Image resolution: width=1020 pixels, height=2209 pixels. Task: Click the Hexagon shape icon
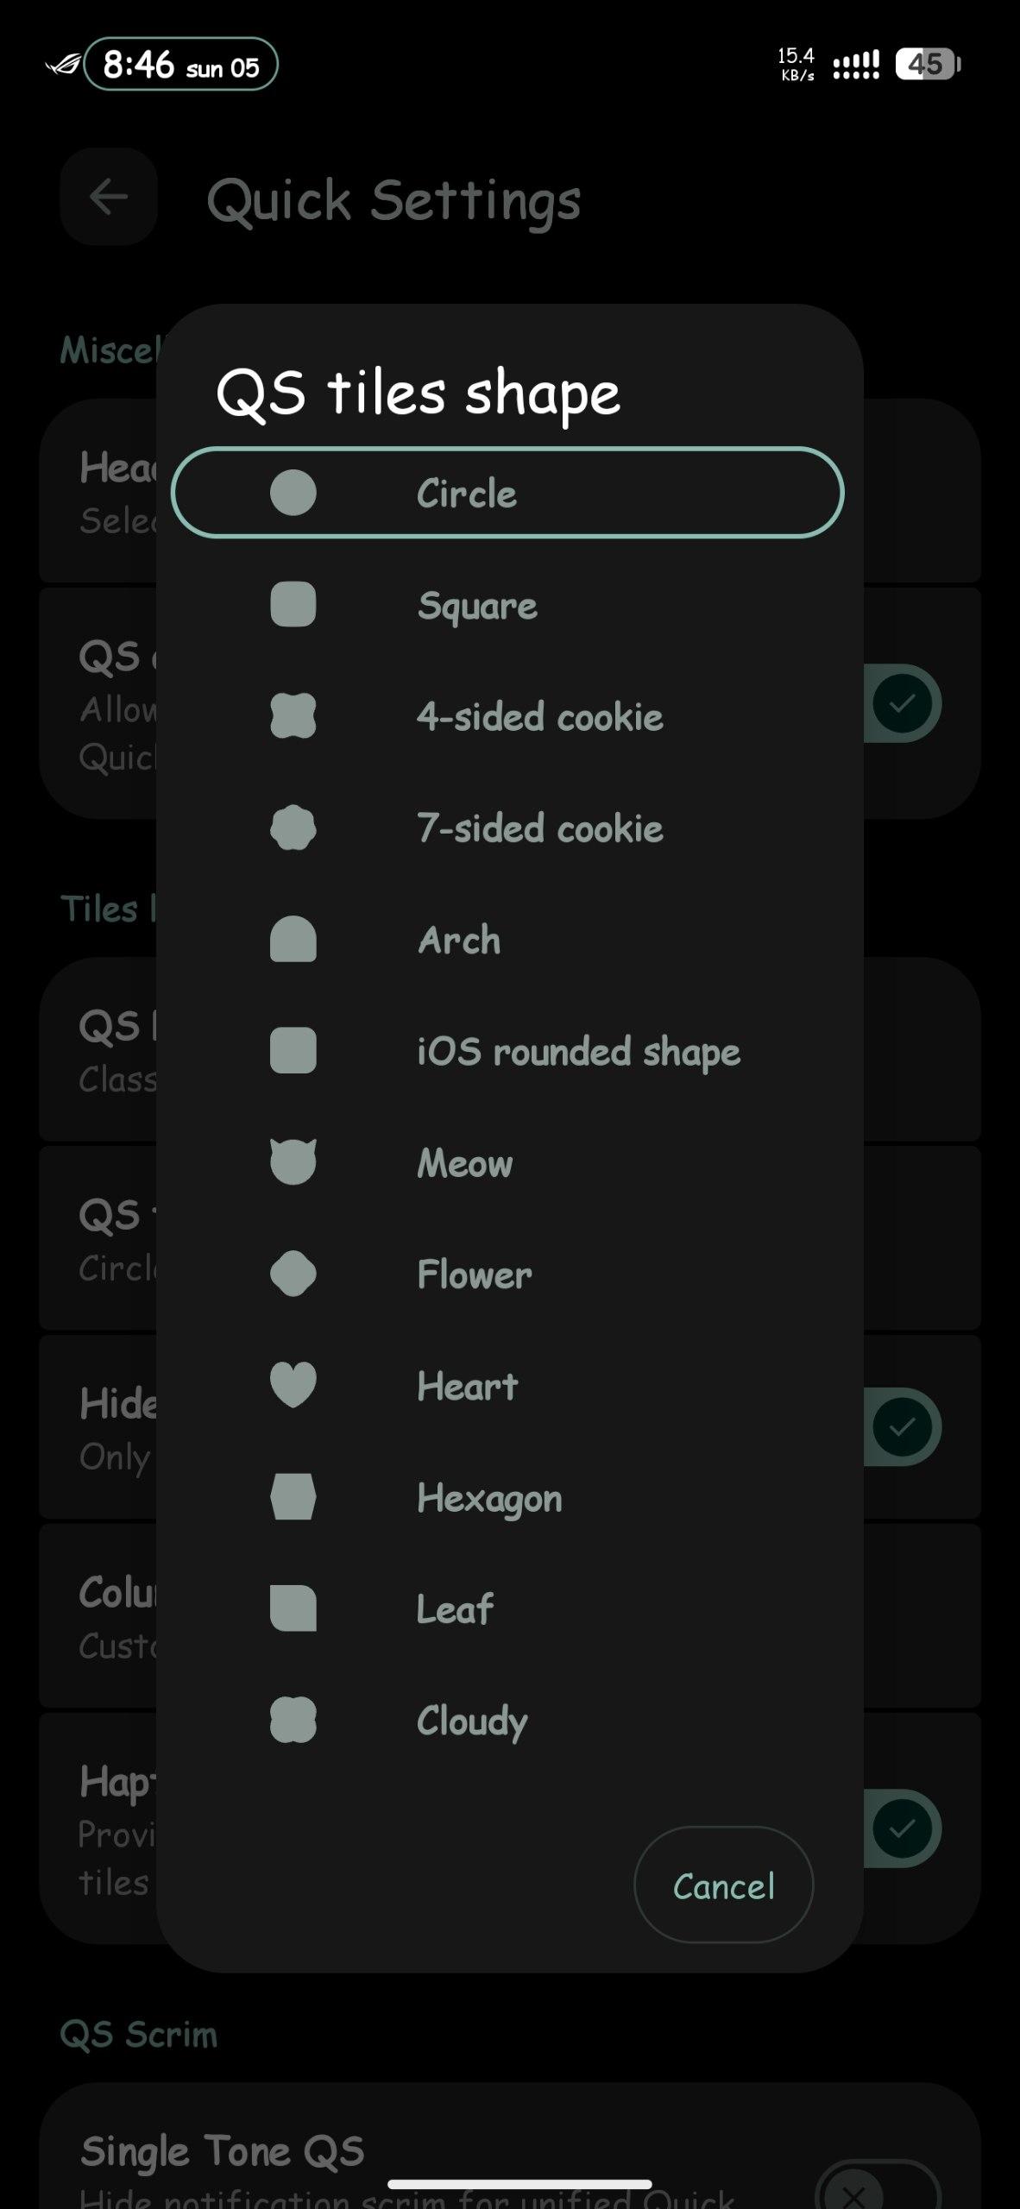[293, 1496]
